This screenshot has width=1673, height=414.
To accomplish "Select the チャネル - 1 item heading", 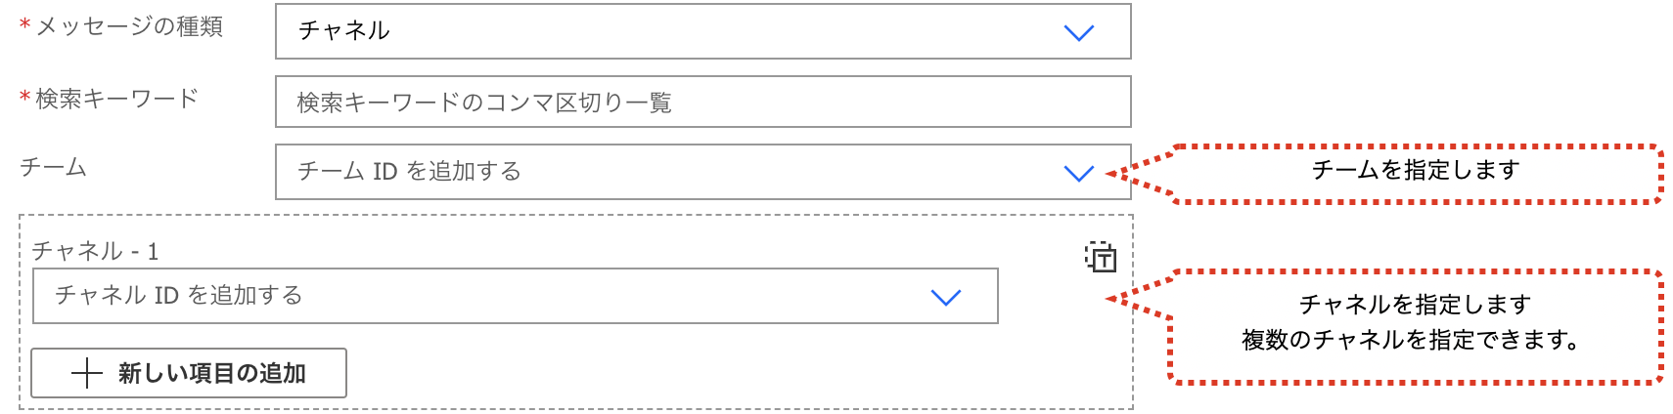I will tap(95, 251).
